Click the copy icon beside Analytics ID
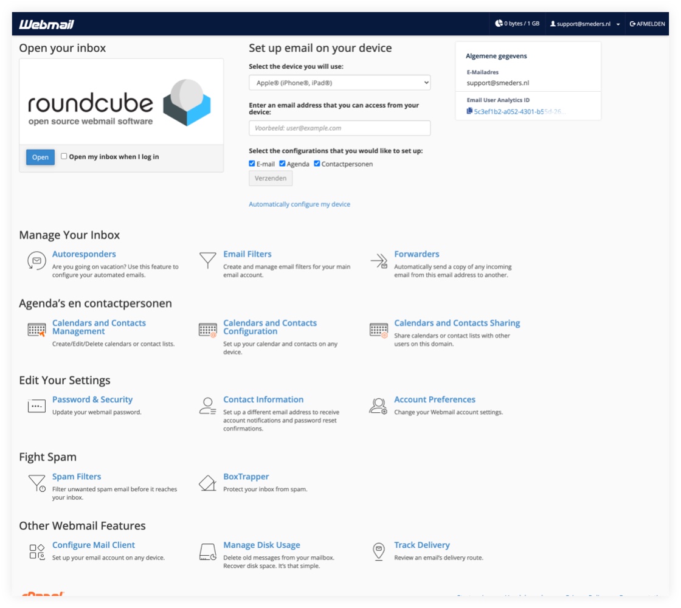 pos(469,111)
